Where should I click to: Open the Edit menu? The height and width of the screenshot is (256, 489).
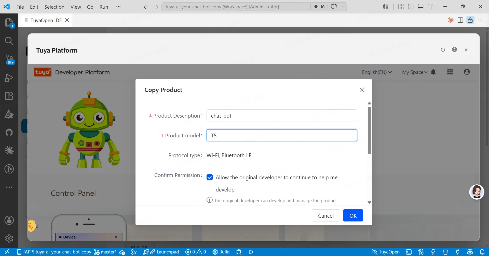coord(34,7)
